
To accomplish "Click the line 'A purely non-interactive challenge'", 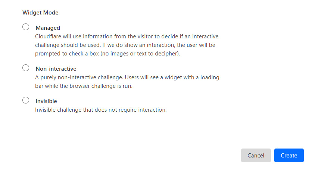I will click(x=127, y=77).
